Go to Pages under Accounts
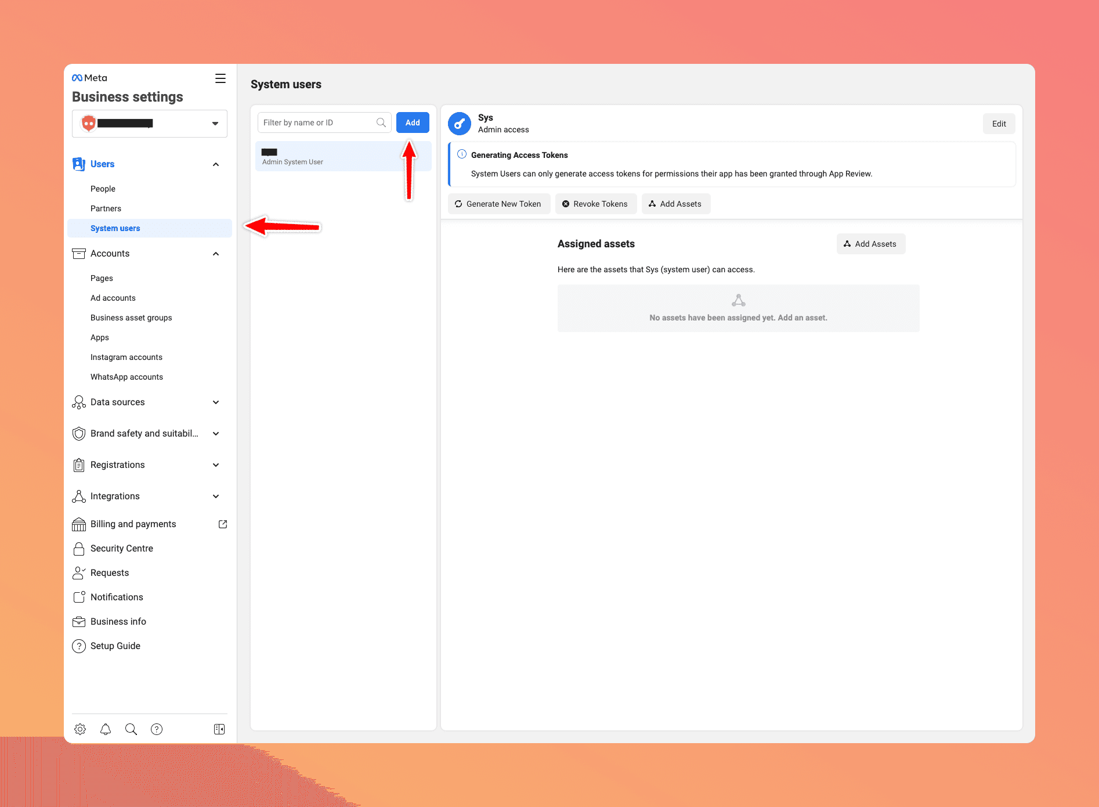This screenshot has height=807, width=1099. [102, 278]
